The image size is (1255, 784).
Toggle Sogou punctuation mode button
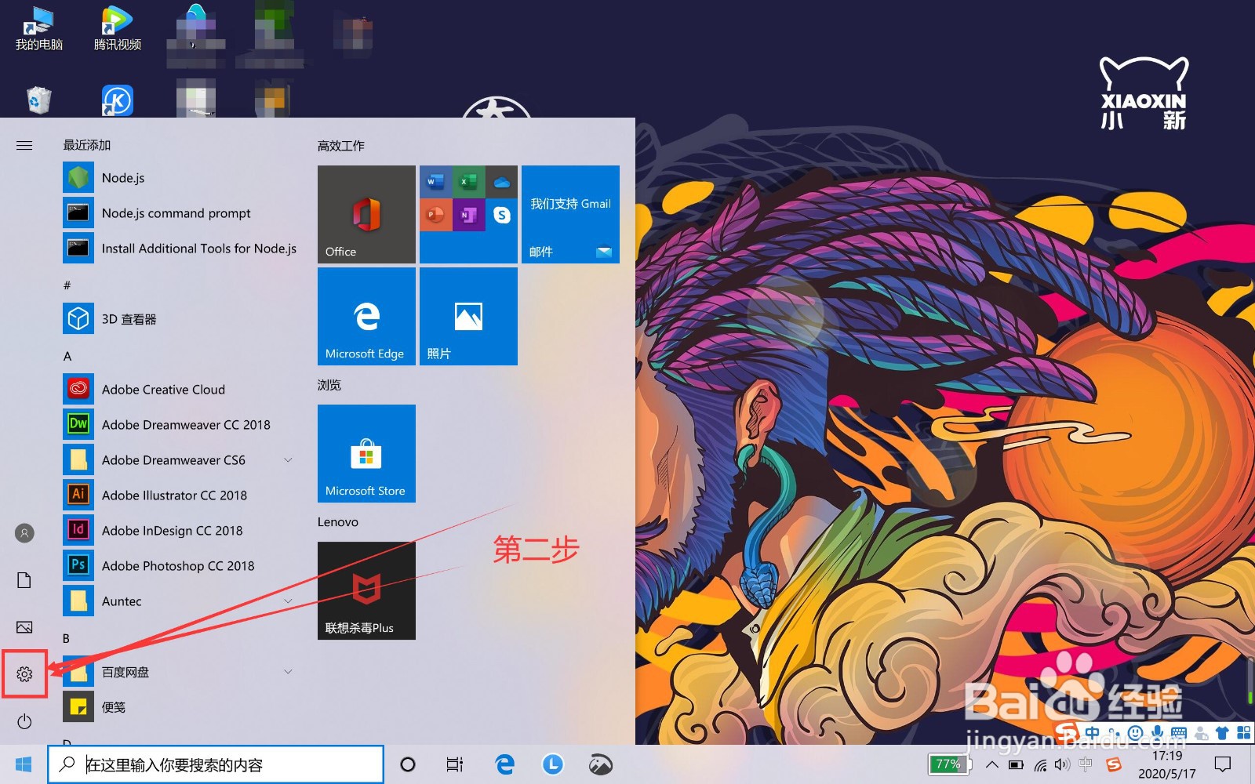pyautogui.click(x=1114, y=733)
